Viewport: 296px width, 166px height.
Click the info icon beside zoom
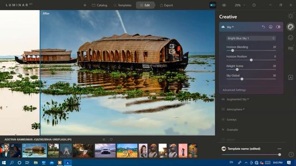click(x=254, y=5)
